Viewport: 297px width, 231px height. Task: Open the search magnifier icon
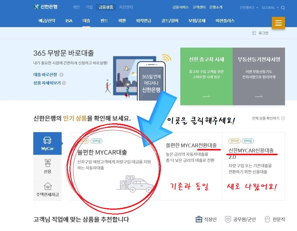283,8
